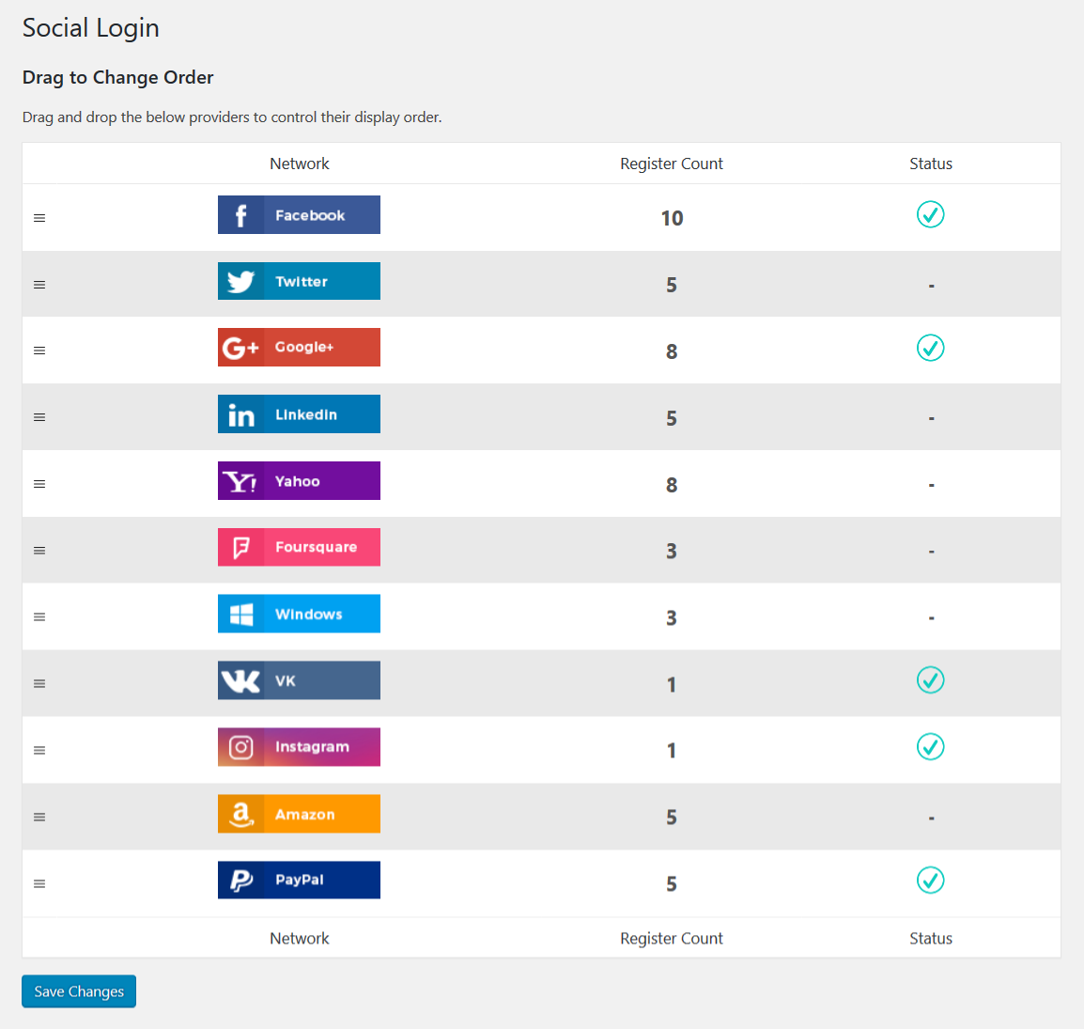Toggle the Google+ enabled status checkmark
1084x1029 pixels.
pyautogui.click(x=930, y=348)
